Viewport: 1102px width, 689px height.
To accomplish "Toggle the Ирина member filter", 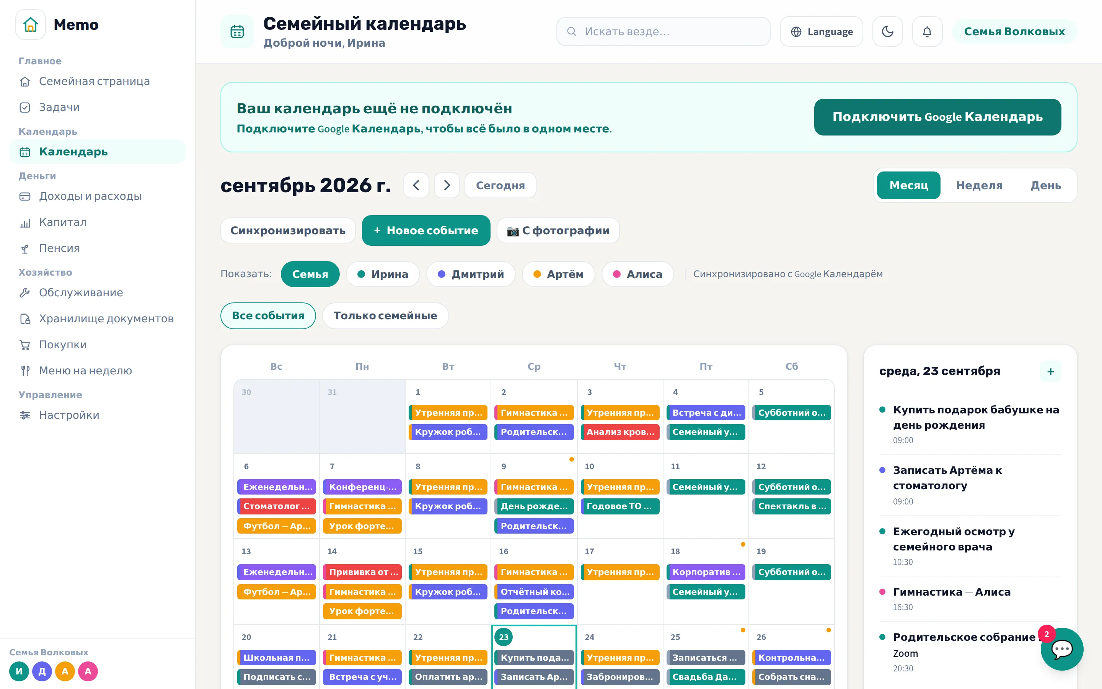I will click(x=383, y=274).
